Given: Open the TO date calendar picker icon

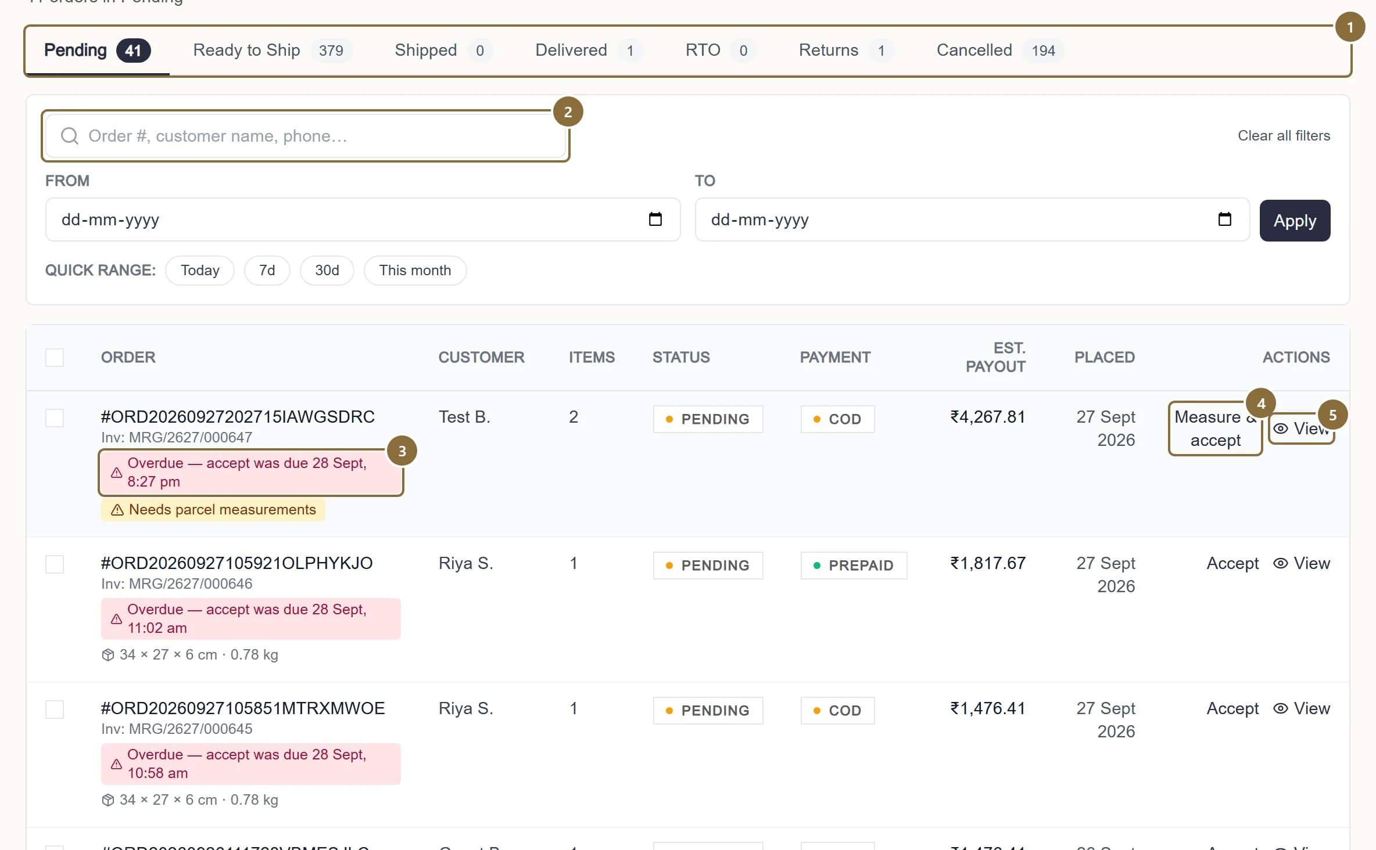Looking at the screenshot, I should [x=1224, y=219].
